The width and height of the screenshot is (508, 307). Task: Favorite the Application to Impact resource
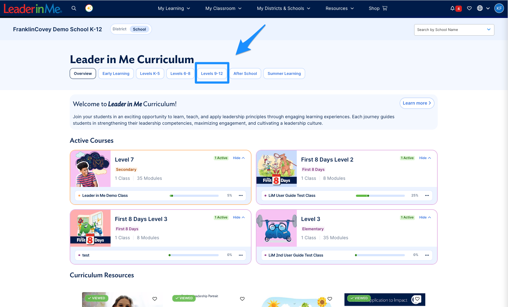coord(417,299)
